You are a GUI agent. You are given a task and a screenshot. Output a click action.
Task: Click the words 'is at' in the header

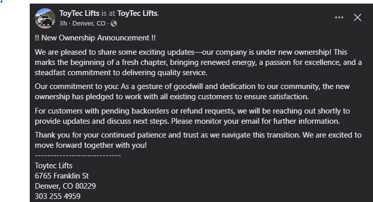pyautogui.click(x=108, y=13)
